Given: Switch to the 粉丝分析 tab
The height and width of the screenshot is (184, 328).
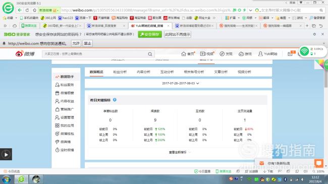Looking at the screenshot, I should 120,72.
